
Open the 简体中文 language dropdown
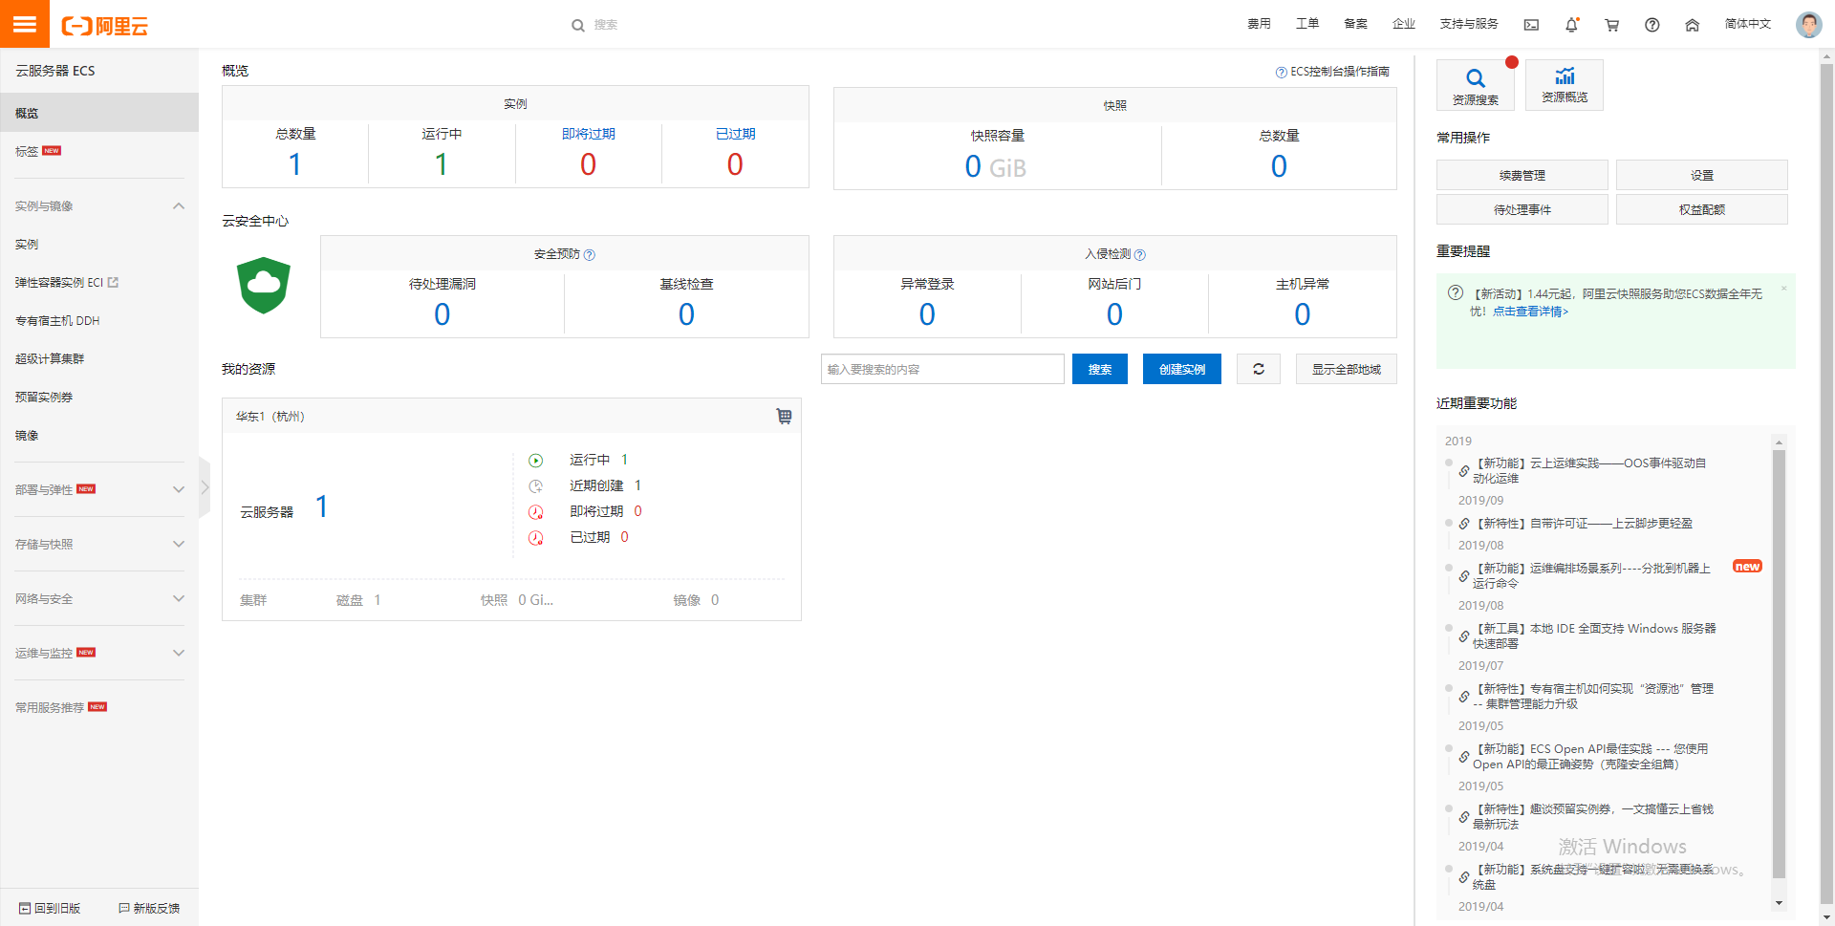pos(1748,24)
